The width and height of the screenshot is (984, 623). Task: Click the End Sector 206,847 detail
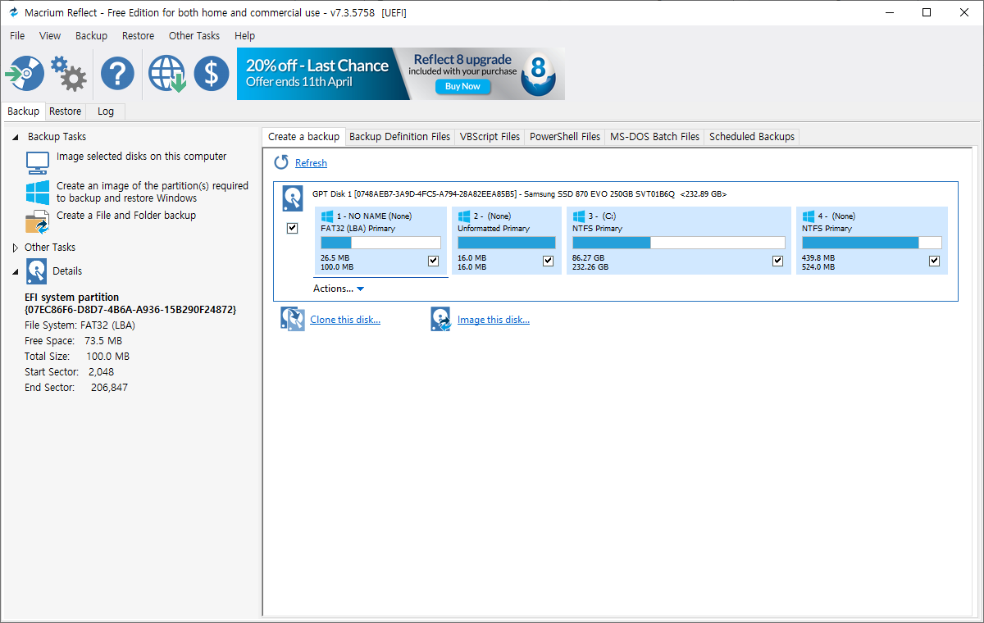point(76,388)
